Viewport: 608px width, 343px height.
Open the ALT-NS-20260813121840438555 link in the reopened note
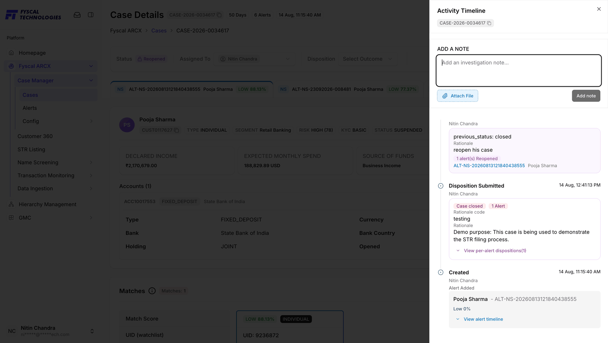pyautogui.click(x=489, y=166)
